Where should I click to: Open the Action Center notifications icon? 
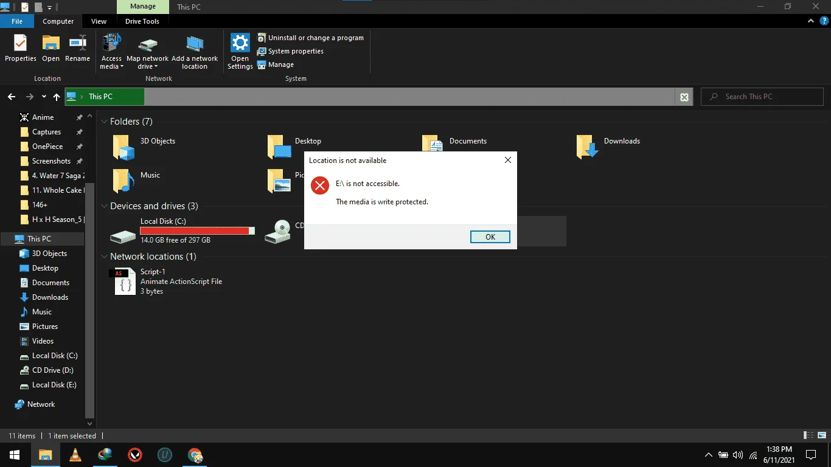(810, 455)
